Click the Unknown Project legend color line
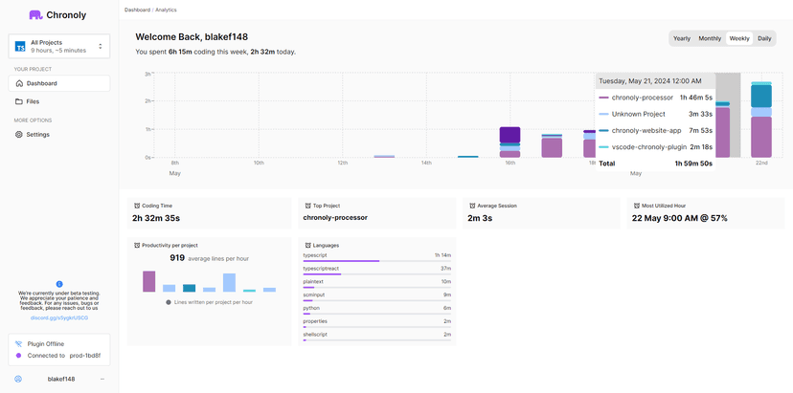 [604, 114]
